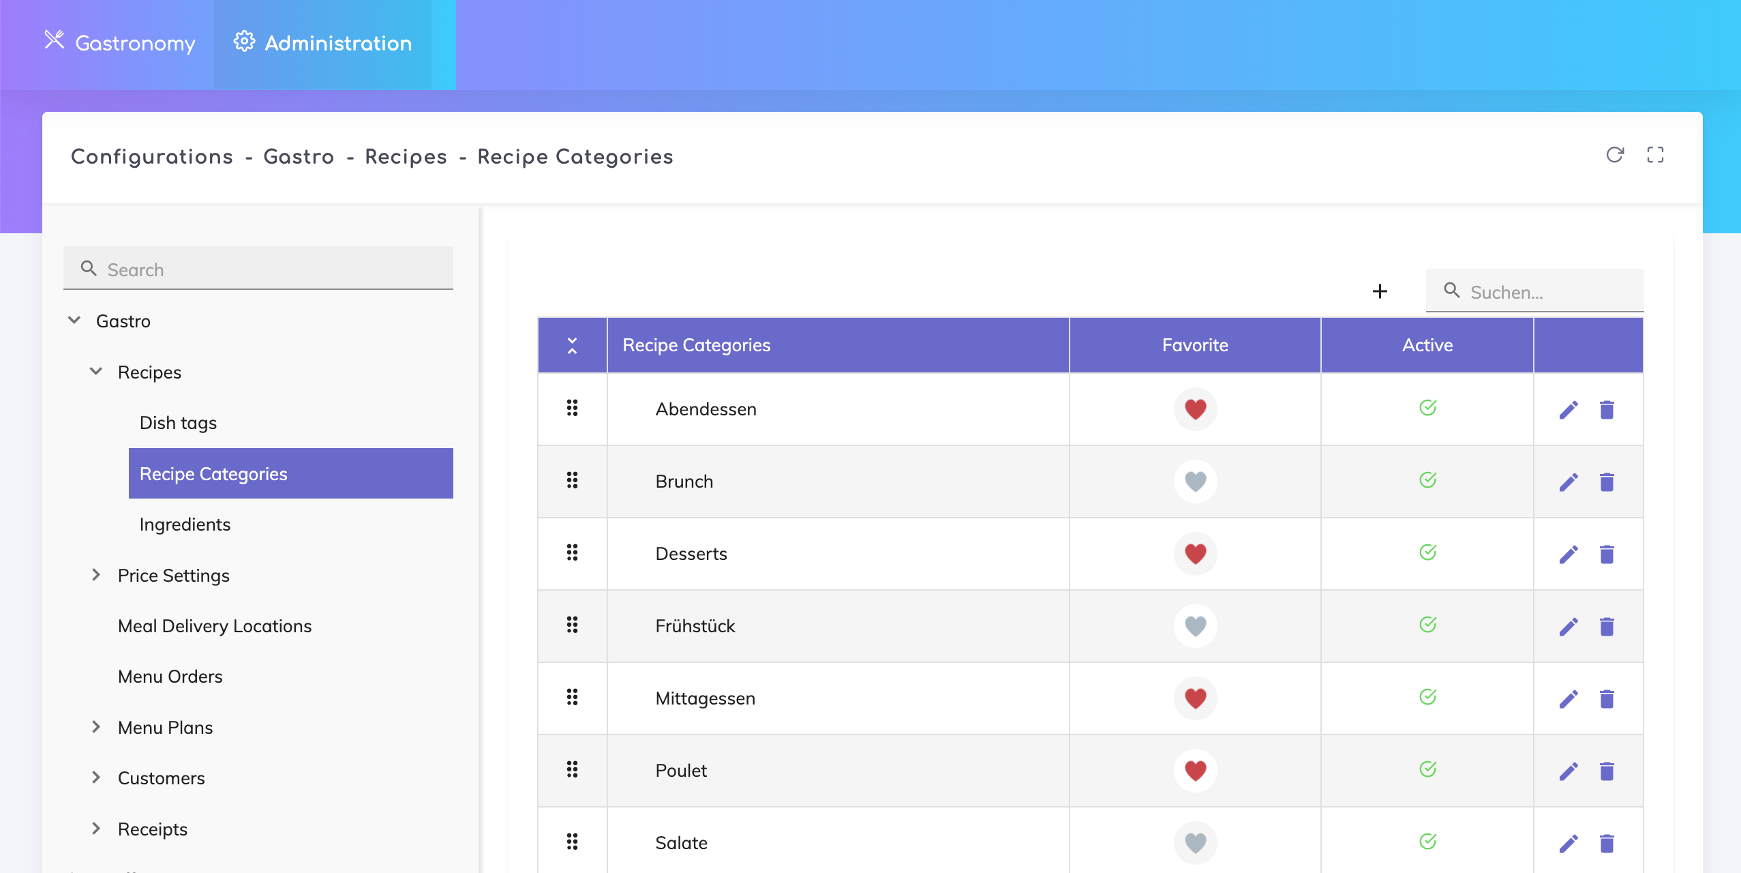Image resolution: width=1741 pixels, height=873 pixels.
Task: Collapse the Gastro tree node
Action: (x=74, y=321)
